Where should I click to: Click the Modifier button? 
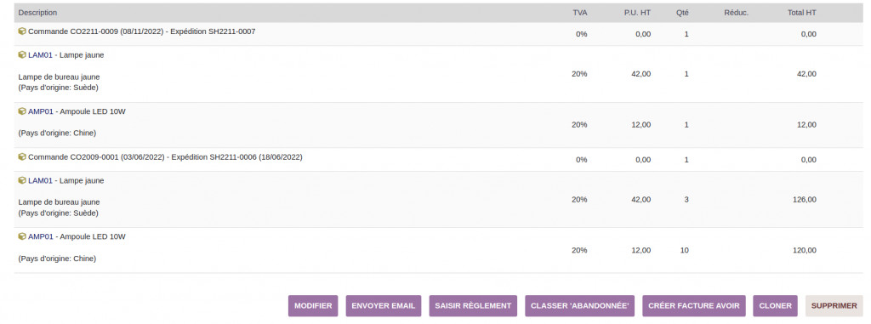[313, 305]
